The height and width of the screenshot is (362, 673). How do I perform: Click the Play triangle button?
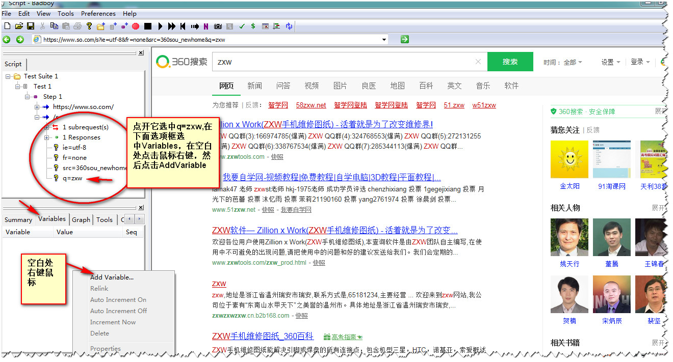click(161, 26)
